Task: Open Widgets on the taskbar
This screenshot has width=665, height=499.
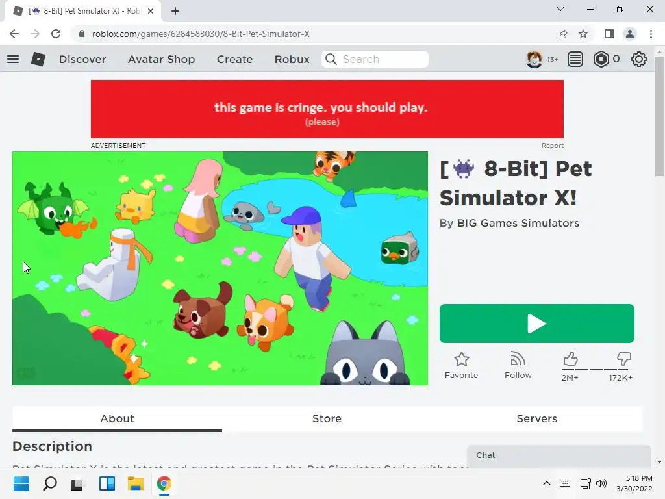Action: pos(107,483)
